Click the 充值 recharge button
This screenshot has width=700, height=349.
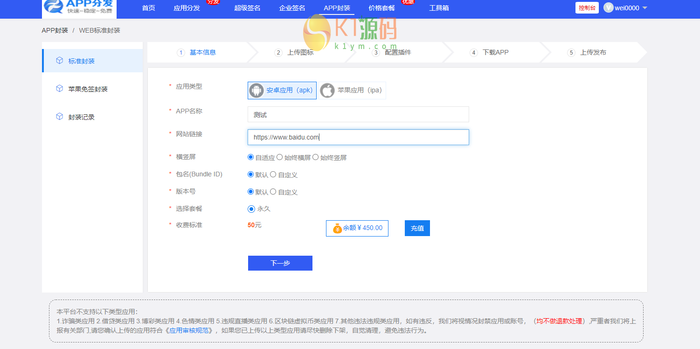click(x=417, y=228)
